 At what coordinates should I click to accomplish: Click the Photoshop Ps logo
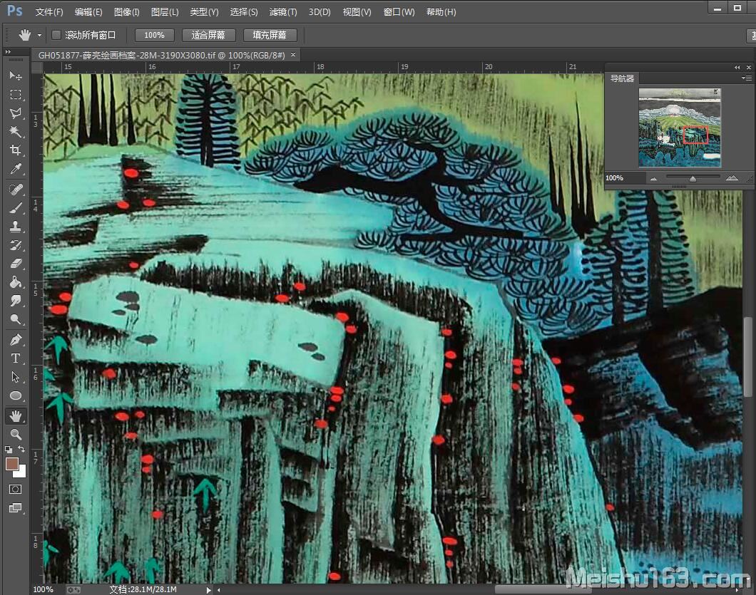coord(14,11)
